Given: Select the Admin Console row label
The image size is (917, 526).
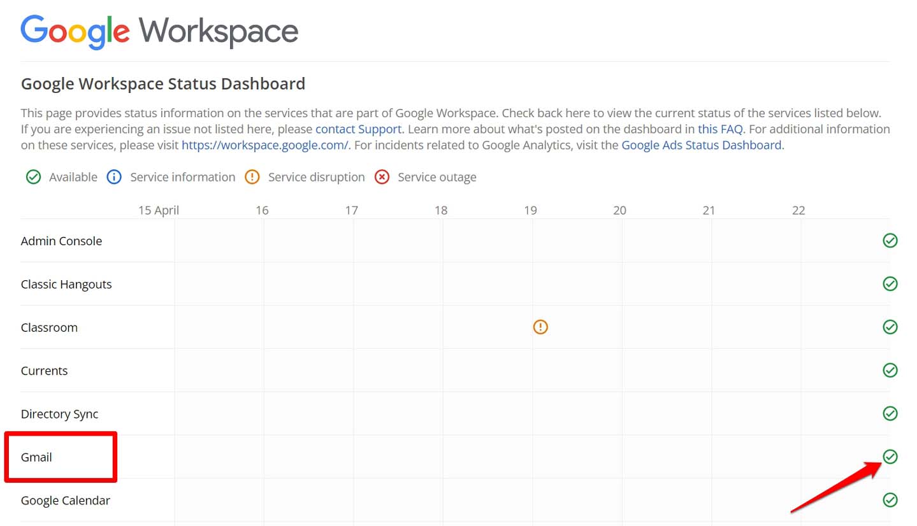Looking at the screenshot, I should tap(61, 241).
